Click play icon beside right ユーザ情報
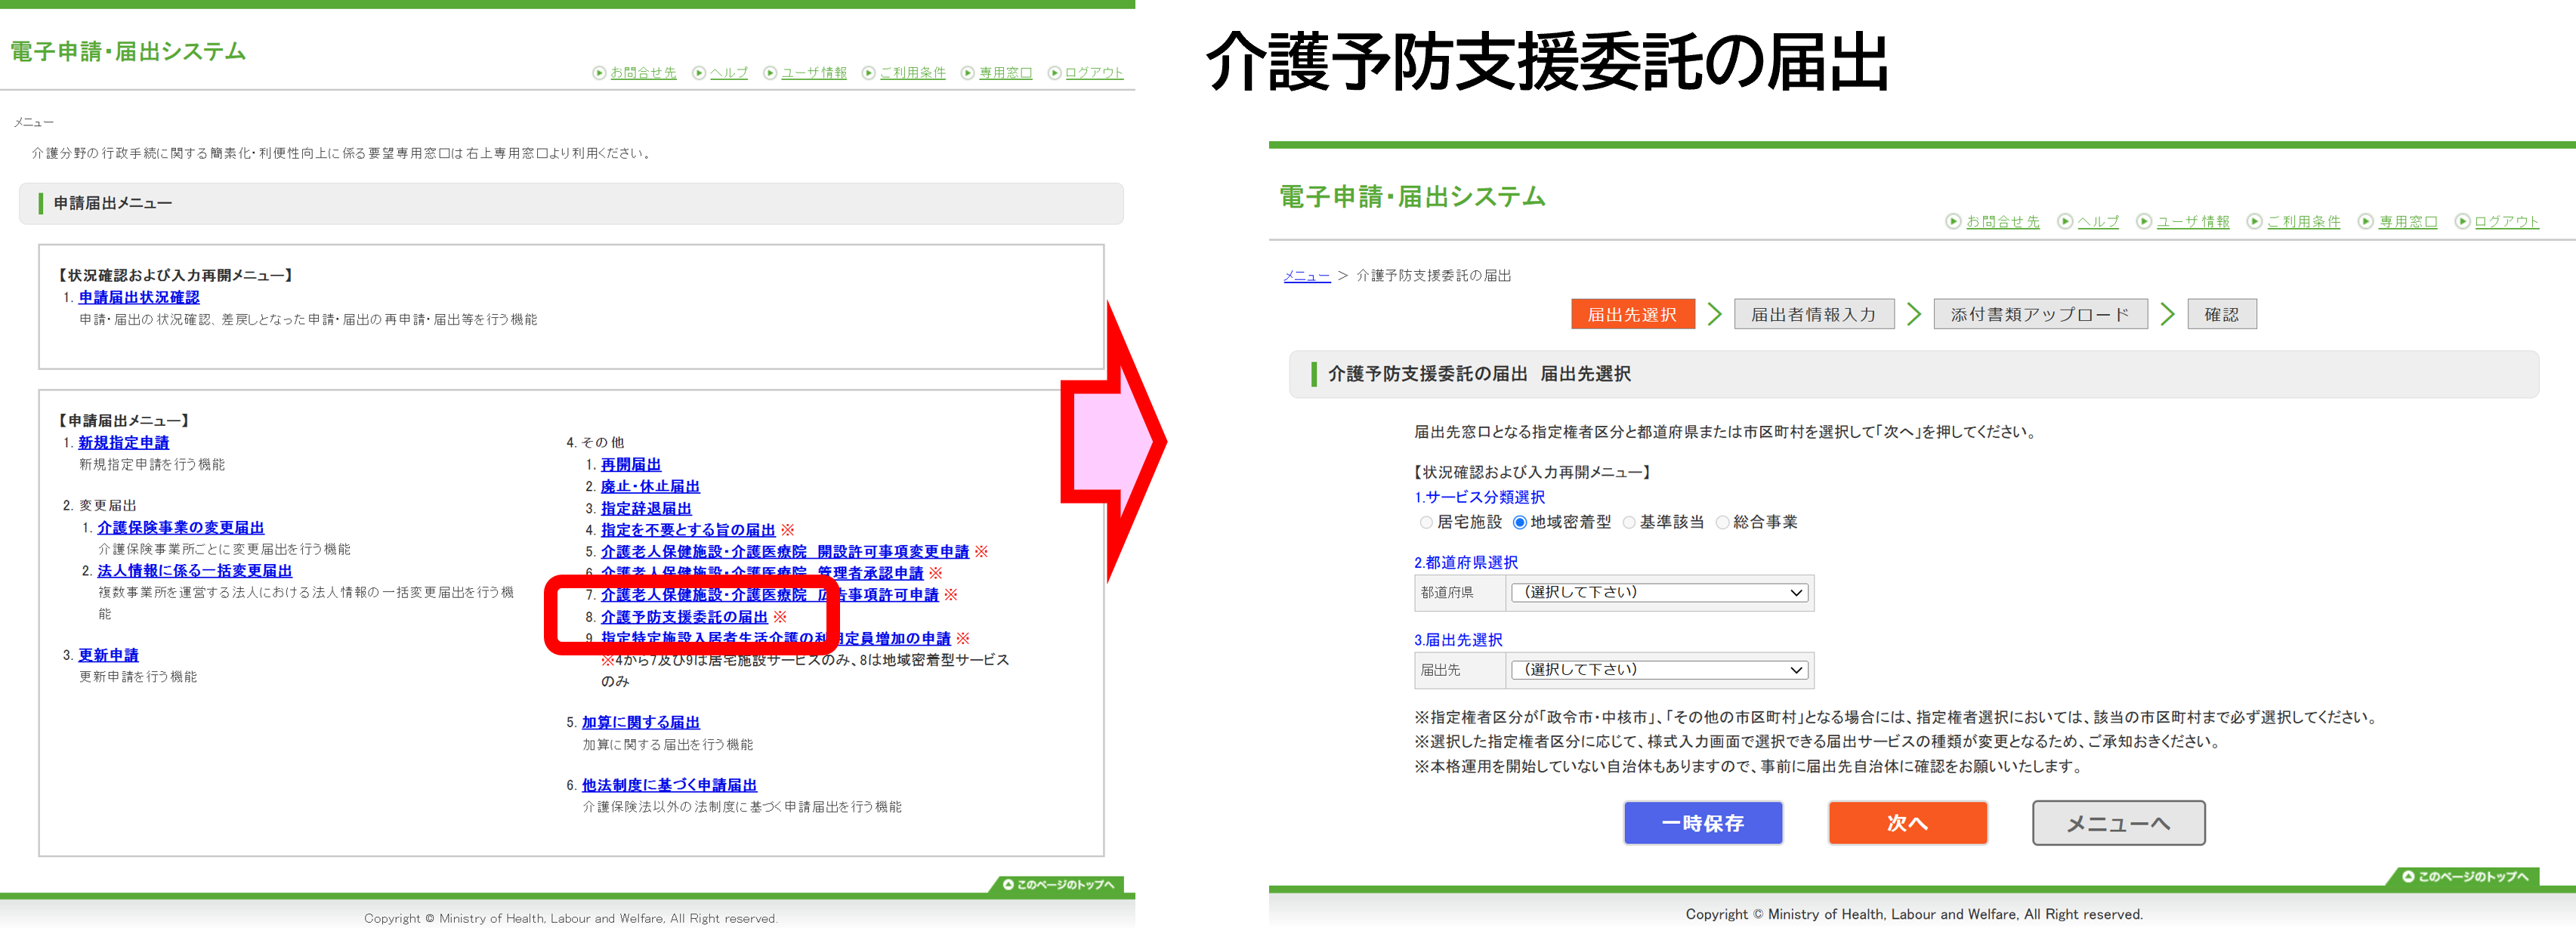Screen dimensions: 2576x934 click(x=2144, y=222)
